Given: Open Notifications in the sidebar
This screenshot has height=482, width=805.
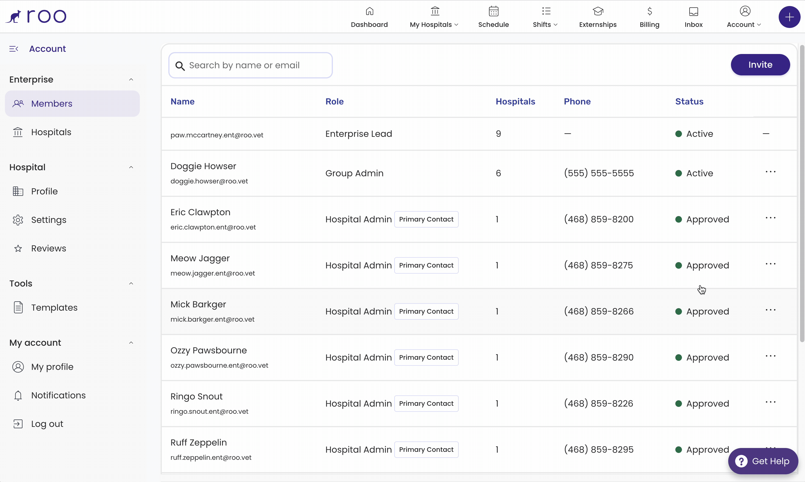Looking at the screenshot, I should [x=58, y=395].
